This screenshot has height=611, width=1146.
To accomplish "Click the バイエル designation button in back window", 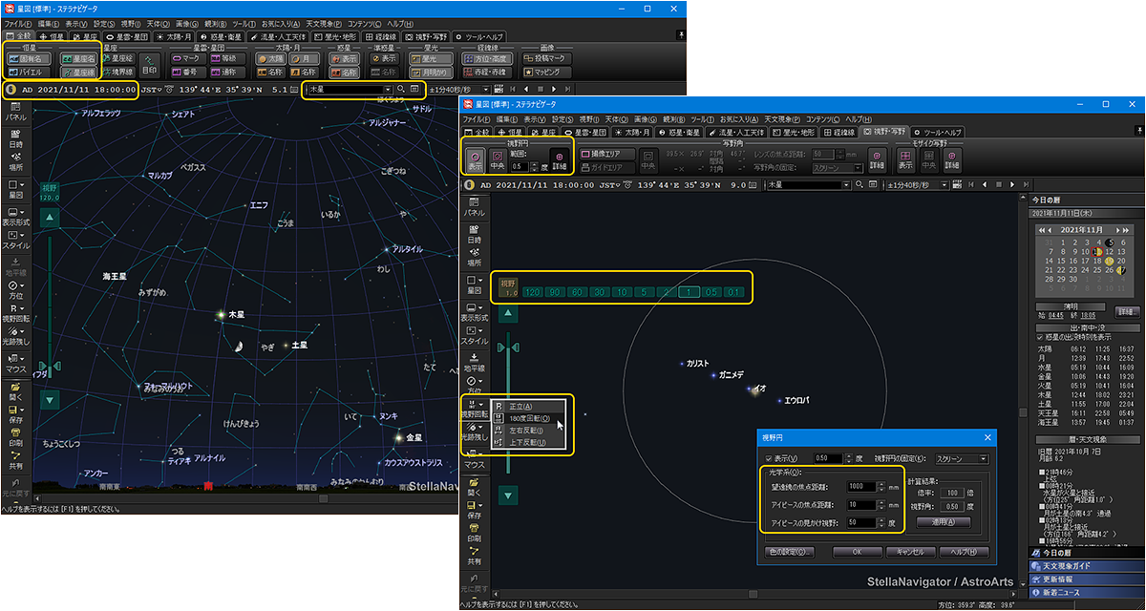I will (x=27, y=72).
